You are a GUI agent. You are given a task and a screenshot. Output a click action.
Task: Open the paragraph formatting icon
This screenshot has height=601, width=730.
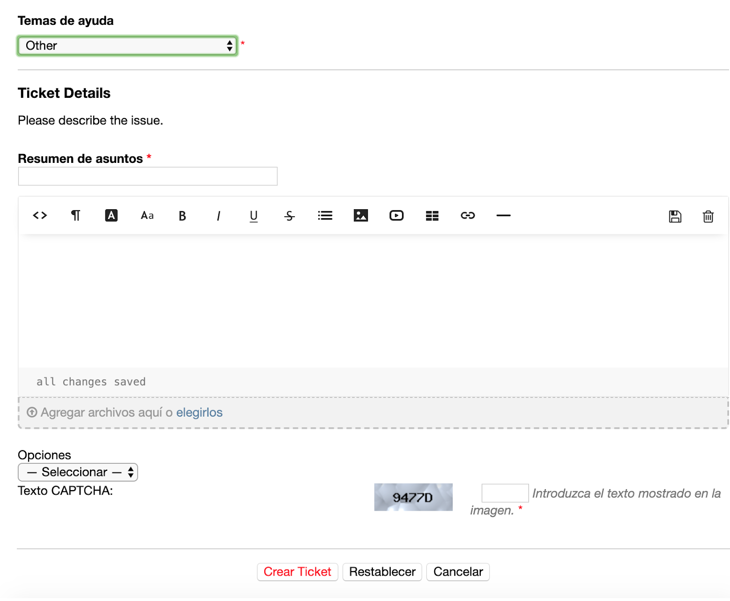click(75, 215)
